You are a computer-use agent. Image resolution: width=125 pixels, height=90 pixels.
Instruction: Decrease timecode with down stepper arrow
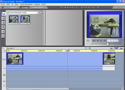120,41
